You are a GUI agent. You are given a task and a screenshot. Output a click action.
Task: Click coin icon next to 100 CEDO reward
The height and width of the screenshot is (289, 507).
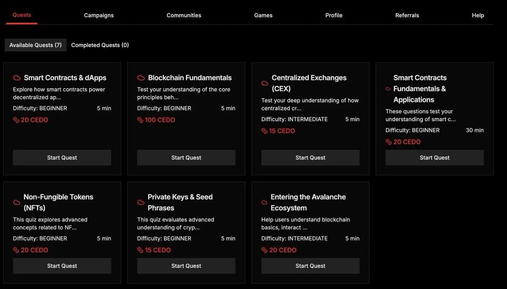coord(140,120)
